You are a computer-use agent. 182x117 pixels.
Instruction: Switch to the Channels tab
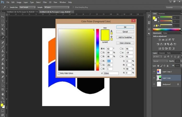click(162, 53)
